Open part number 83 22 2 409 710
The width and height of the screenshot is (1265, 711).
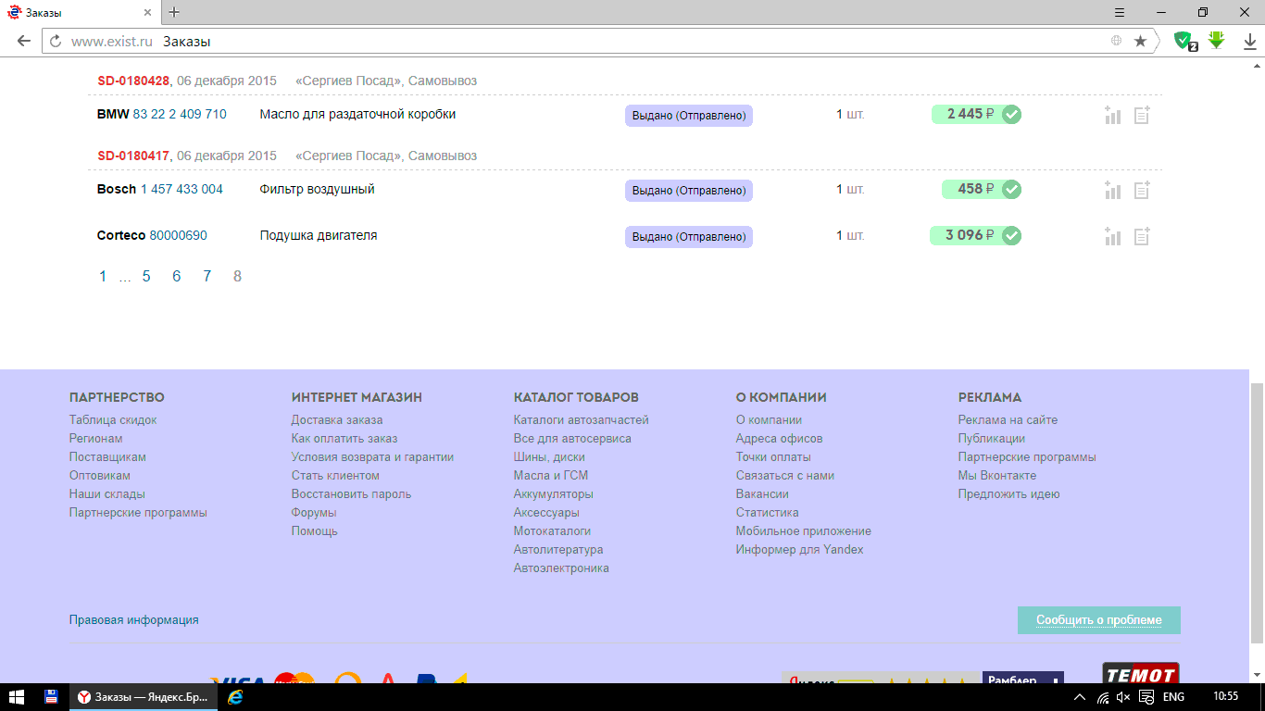pyautogui.click(x=180, y=114)
